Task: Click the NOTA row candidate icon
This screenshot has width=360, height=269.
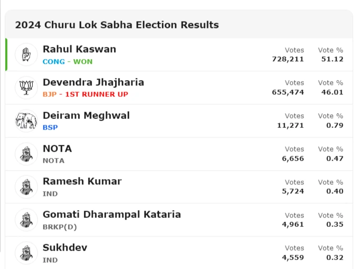Action: point(26,154)
